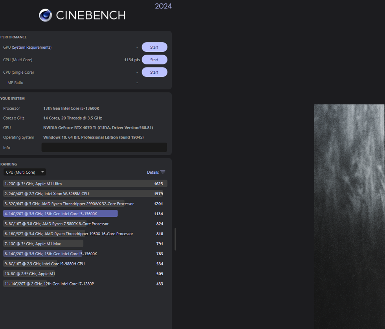
Task: Click the ranking list scrollbar
Action: pyautogui.click(x=175, y=239)
